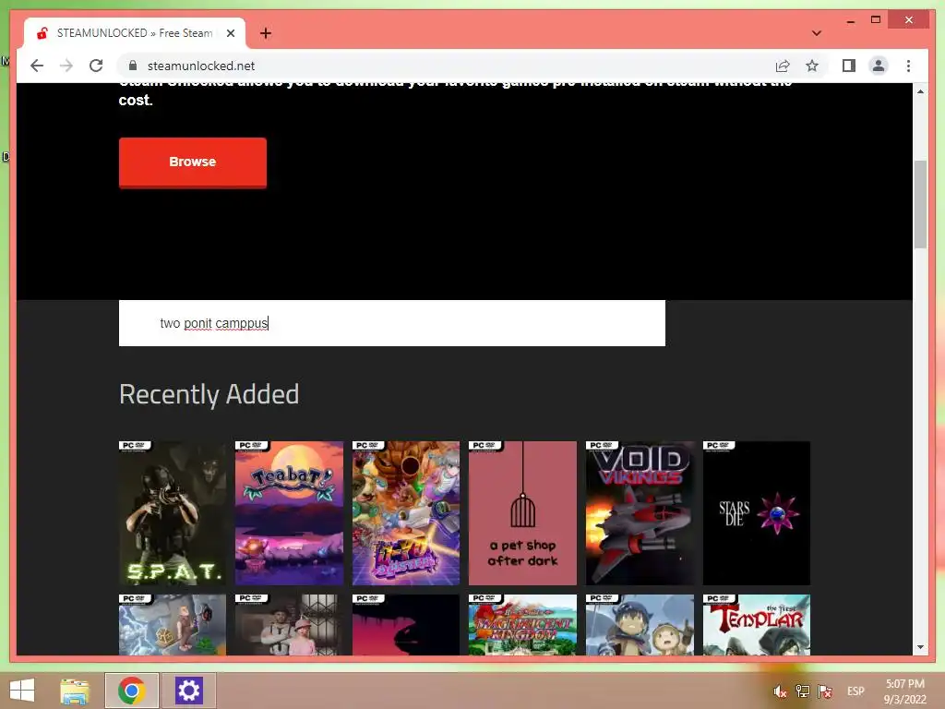The image size is (945, 709).
Task: Click the vertical scrollbar thumb
Action: point(920,204)
